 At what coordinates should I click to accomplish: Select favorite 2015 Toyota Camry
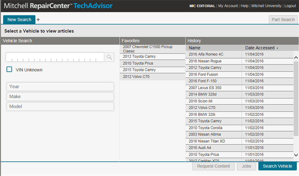(x=152, y=70)
